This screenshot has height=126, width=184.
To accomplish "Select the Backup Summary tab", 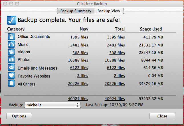I will [x=76, y=11].
